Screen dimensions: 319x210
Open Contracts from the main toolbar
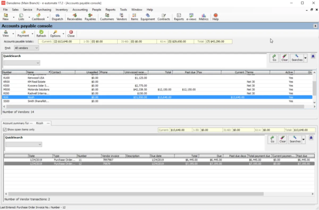click(x=163, y=17)
